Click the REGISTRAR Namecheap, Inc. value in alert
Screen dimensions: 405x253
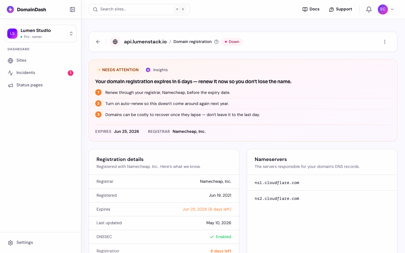pyautogui.click(x=189, y=132)
